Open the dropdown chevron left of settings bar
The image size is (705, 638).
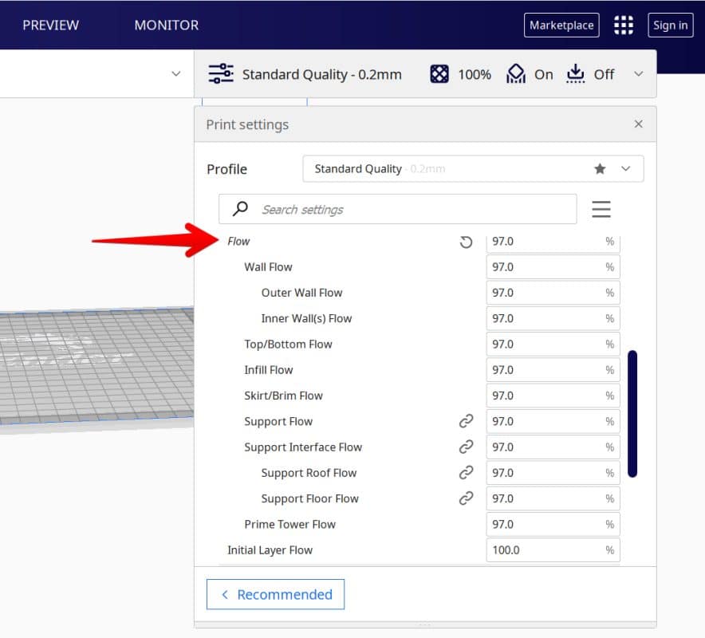(176, 74)
